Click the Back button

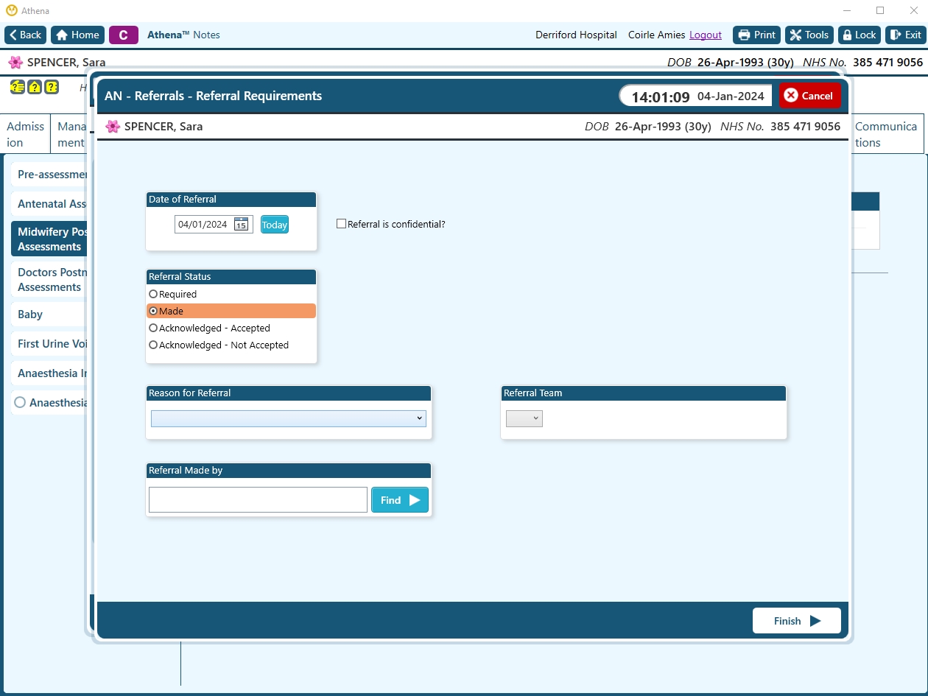tap(26, 35)
